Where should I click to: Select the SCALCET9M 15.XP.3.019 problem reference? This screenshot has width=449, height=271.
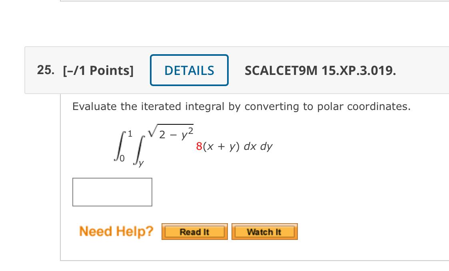pos(320,71)
